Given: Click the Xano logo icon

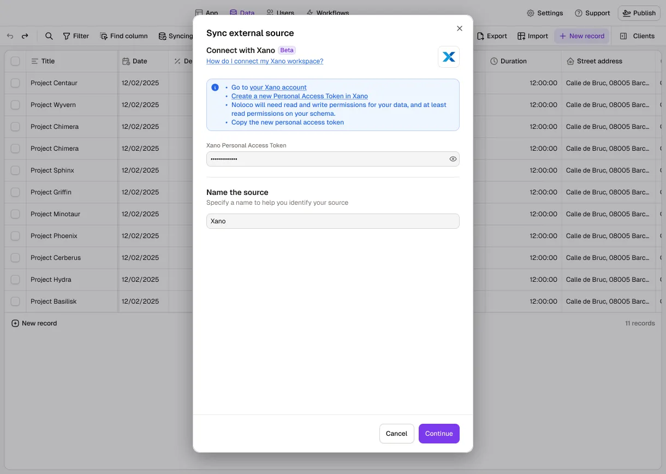Looking at the screenshot, I should pos(449,57).
